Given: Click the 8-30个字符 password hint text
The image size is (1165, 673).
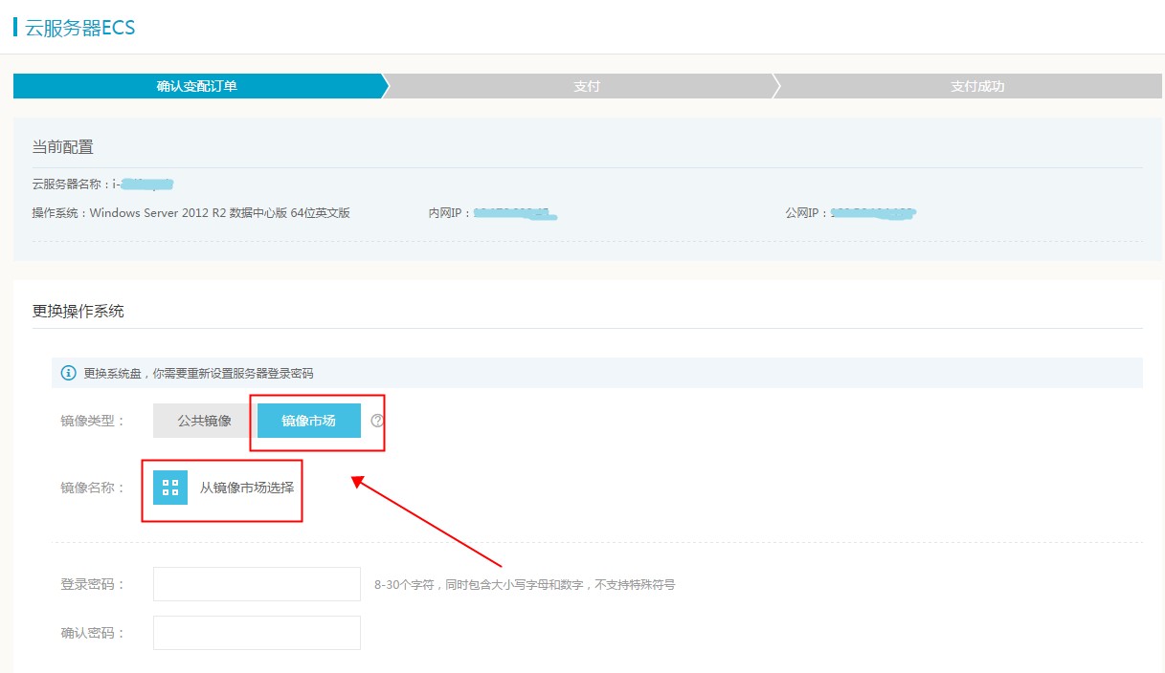Looking at the screenshot, I should coord(525,585).
